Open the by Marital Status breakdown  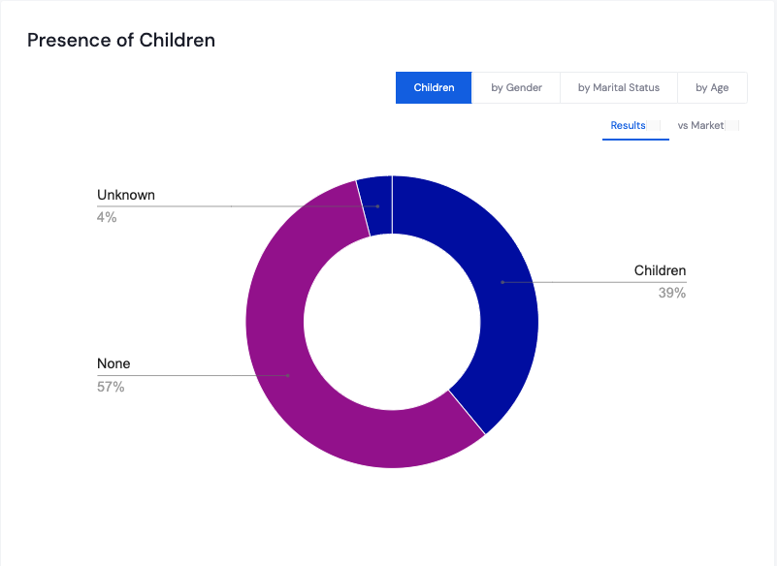(619, 87)
